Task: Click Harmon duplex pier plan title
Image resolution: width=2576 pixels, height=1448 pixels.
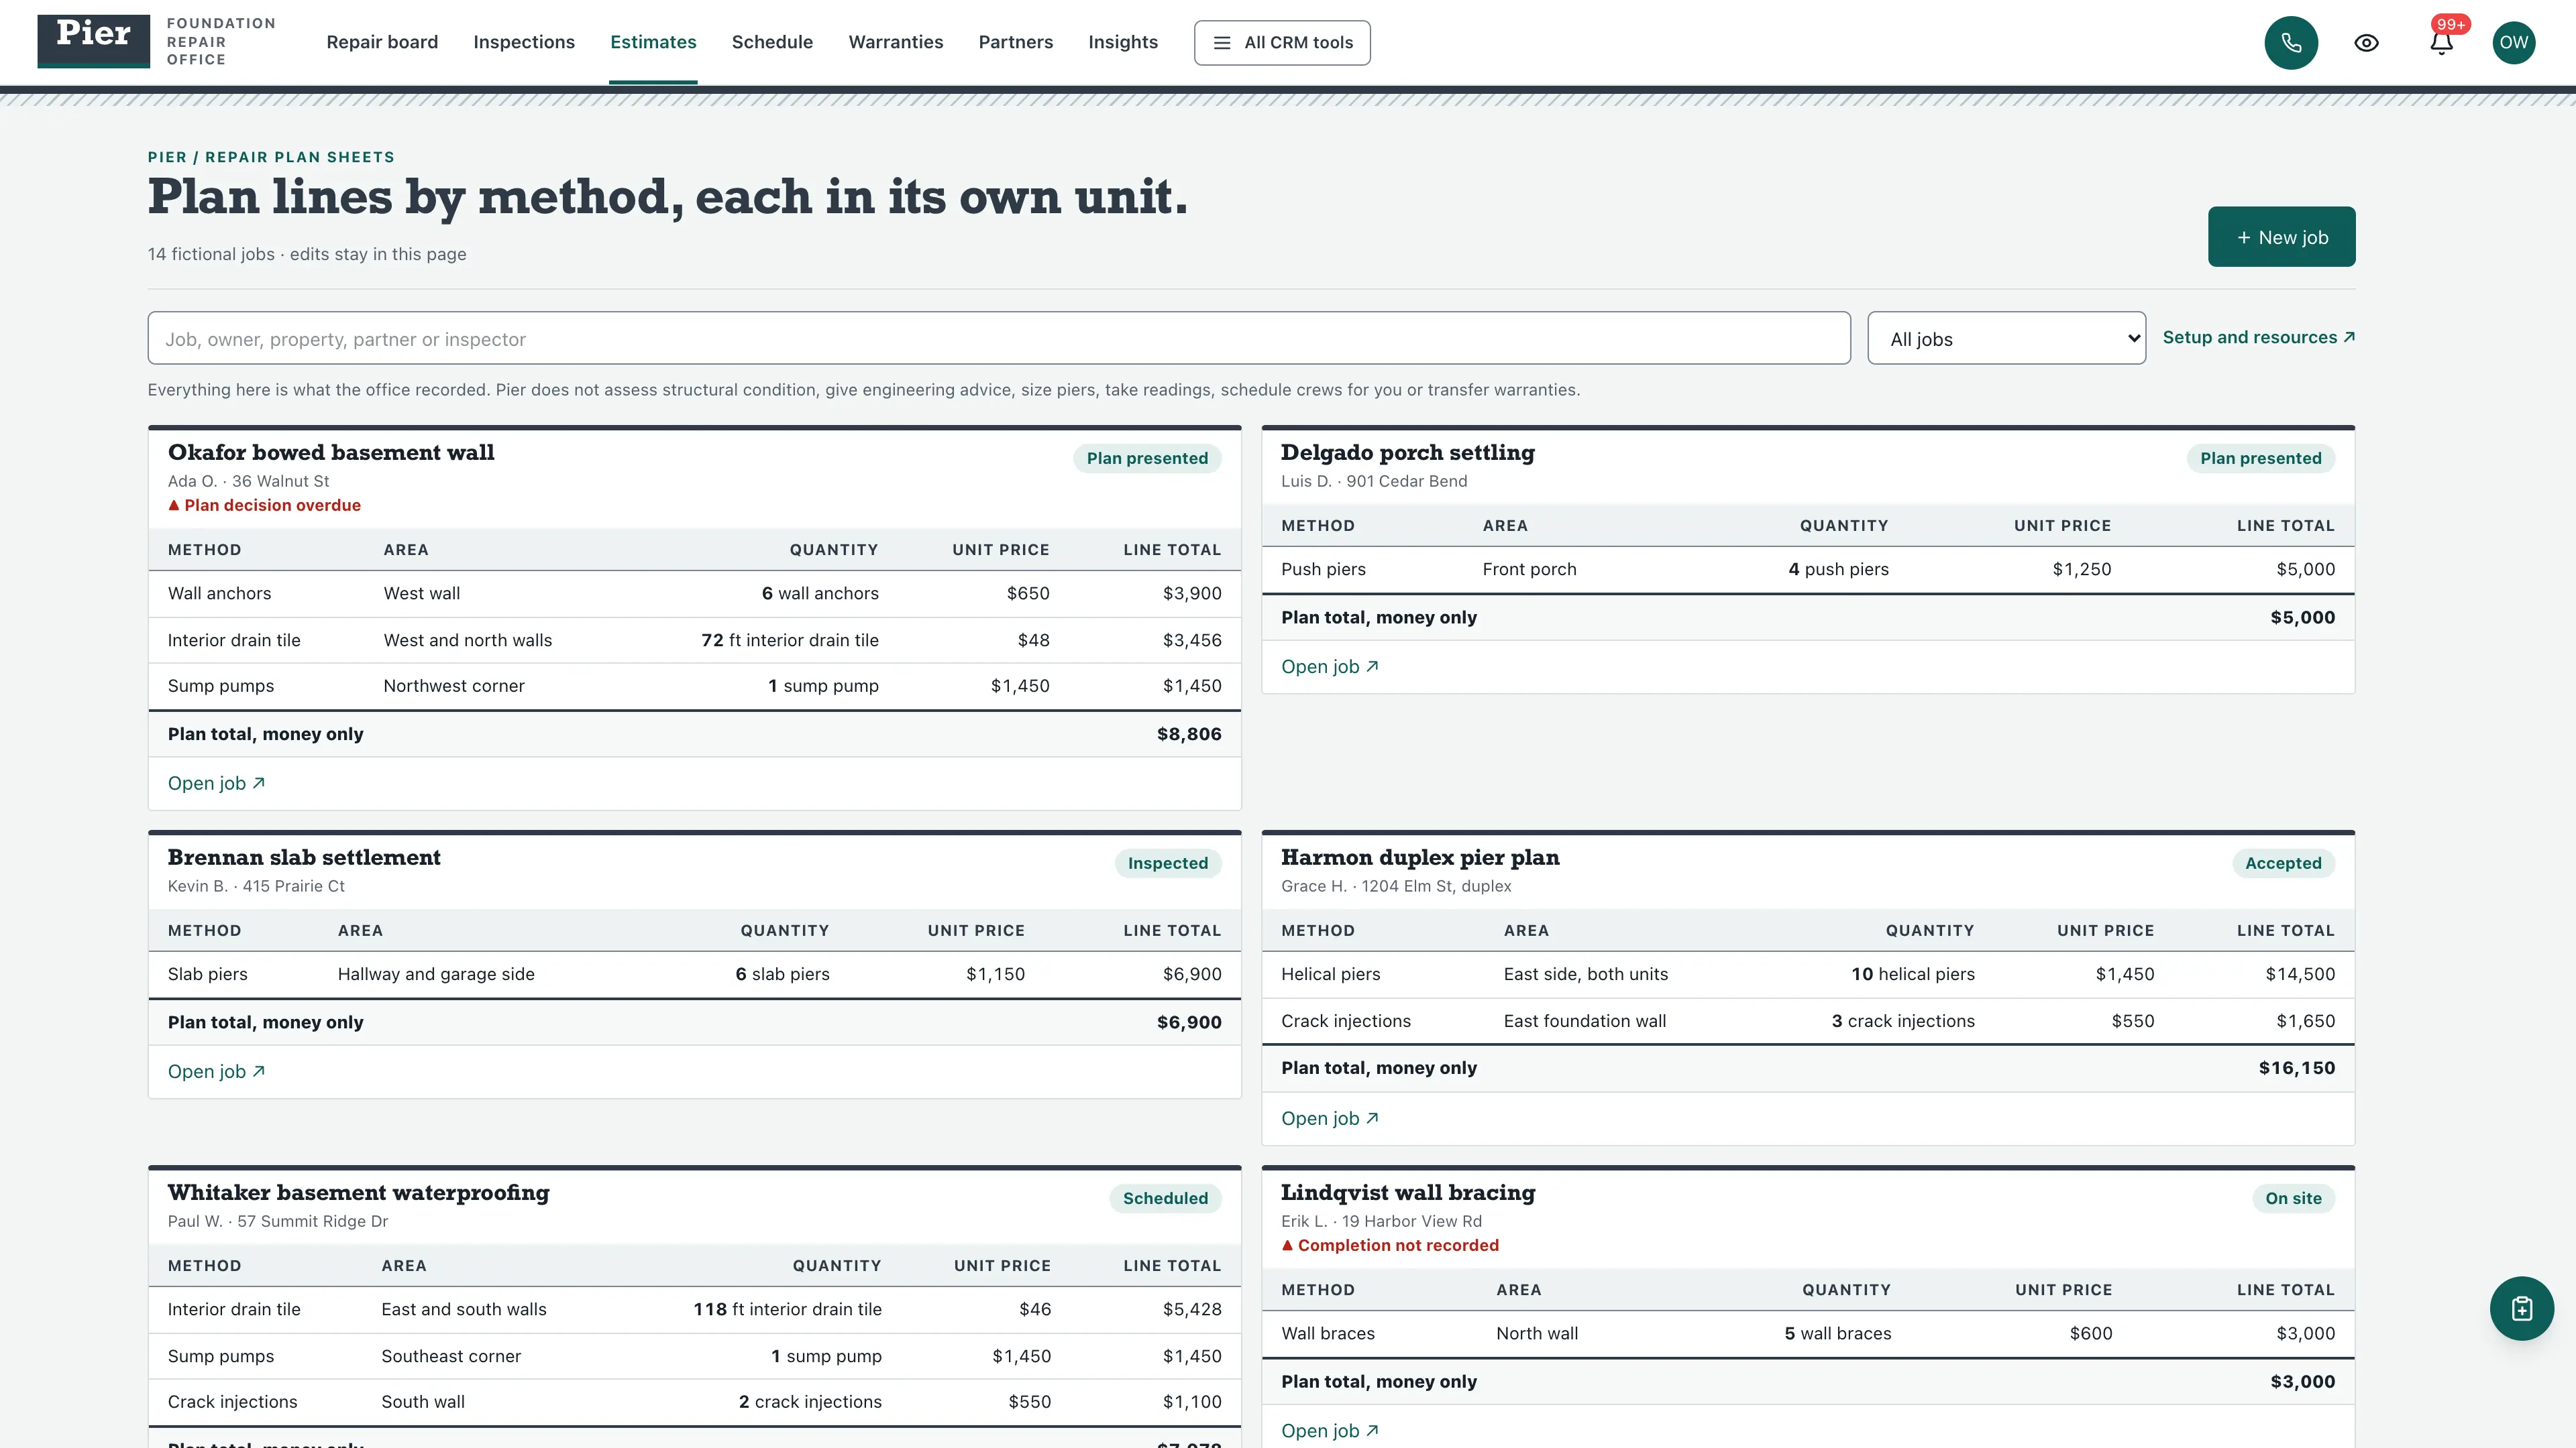Action: tap(1420, 857)
